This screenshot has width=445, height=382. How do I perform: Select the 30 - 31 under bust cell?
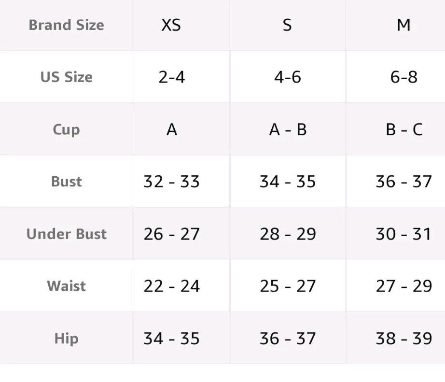[403, 234]
